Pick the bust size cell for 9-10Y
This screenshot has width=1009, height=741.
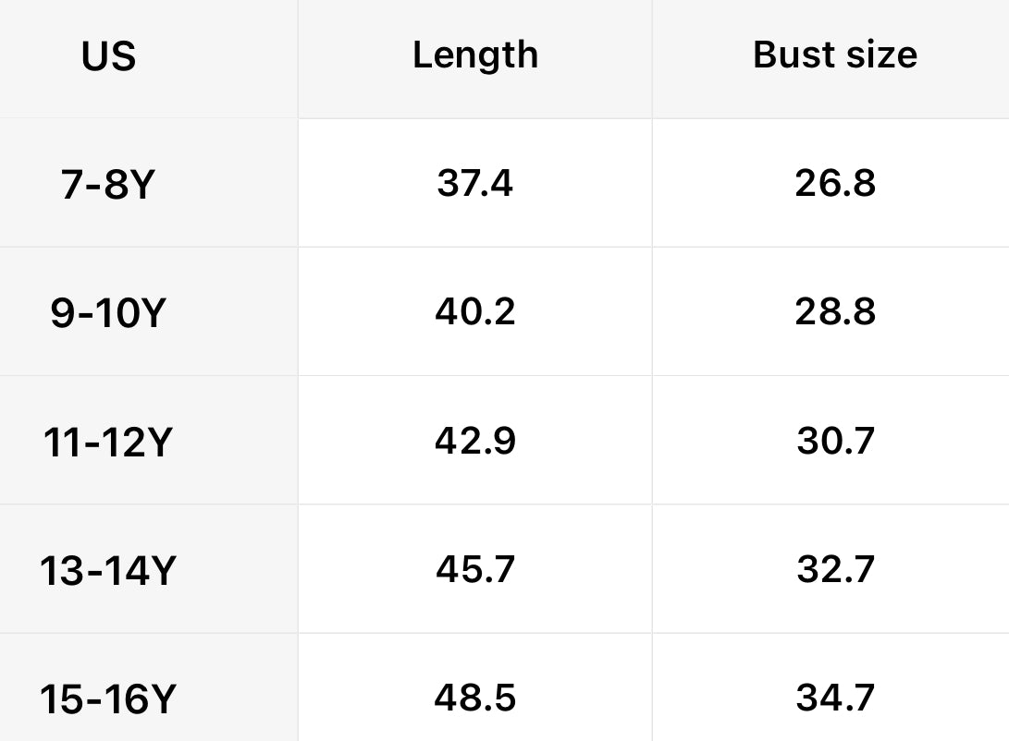(834, 312)
